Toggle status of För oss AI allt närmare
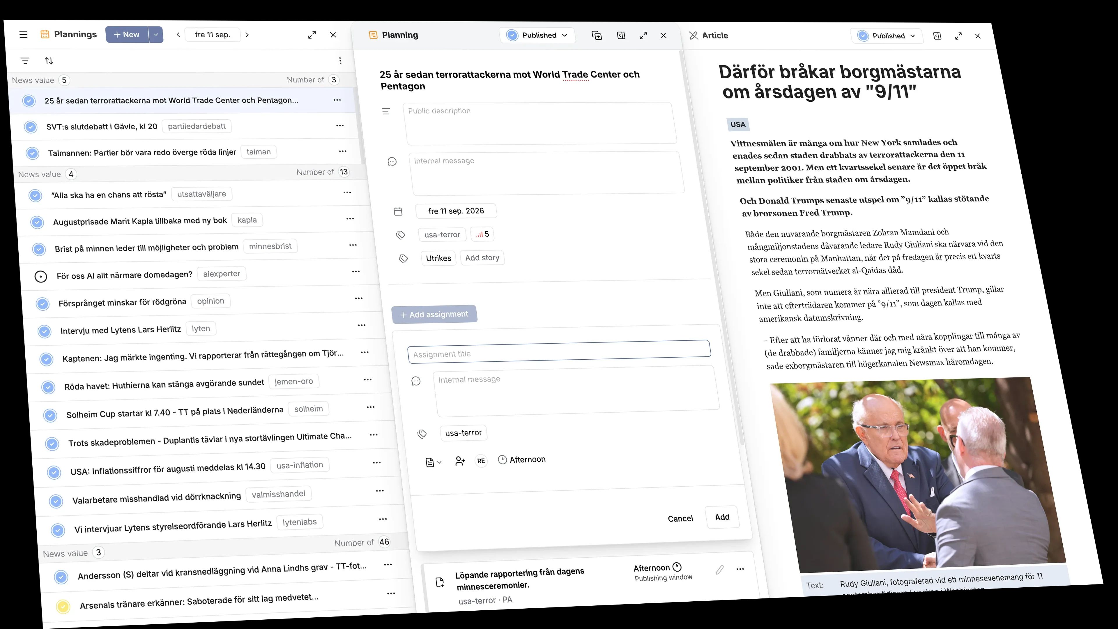The width and height of the screenshot is (1118, 629). [40, 276]
